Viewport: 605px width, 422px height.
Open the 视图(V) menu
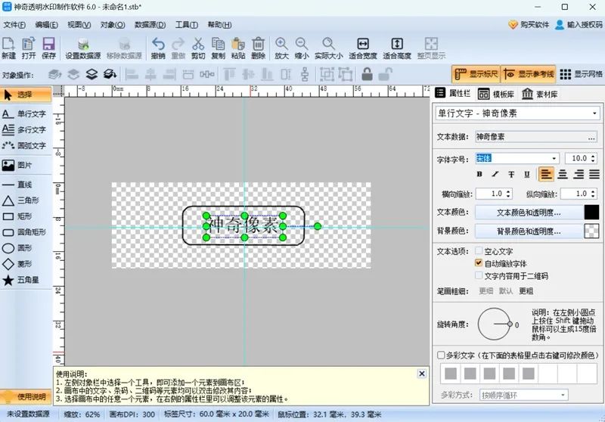pyautogui.click(x=79, y=25)
